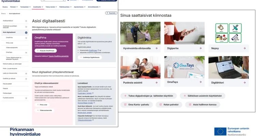Screen dimensions: 259x136
Task: Click the Kelan palvelut pill
Action: point(169,104)
